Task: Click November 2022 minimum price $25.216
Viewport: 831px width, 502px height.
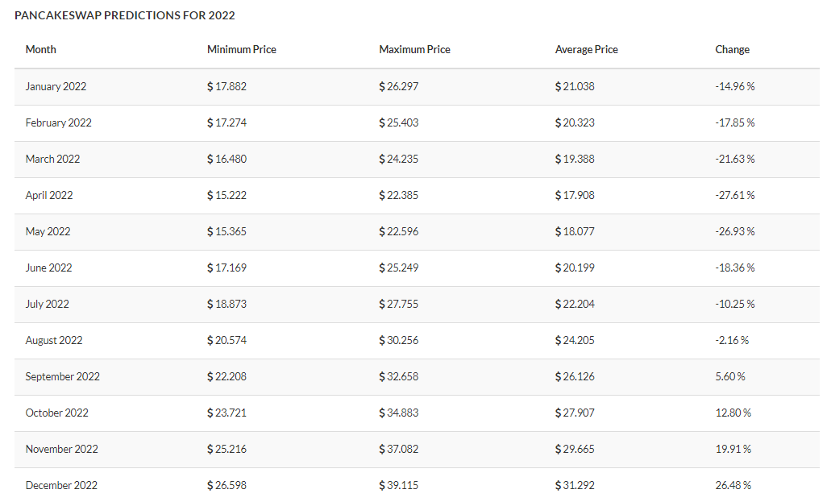Action: click(x=226, y=449)
